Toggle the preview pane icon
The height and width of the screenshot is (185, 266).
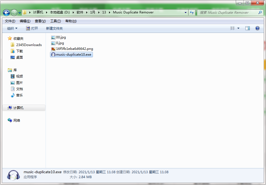[247, 28]
